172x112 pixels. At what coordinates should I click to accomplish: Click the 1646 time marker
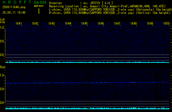coord(101,23)
